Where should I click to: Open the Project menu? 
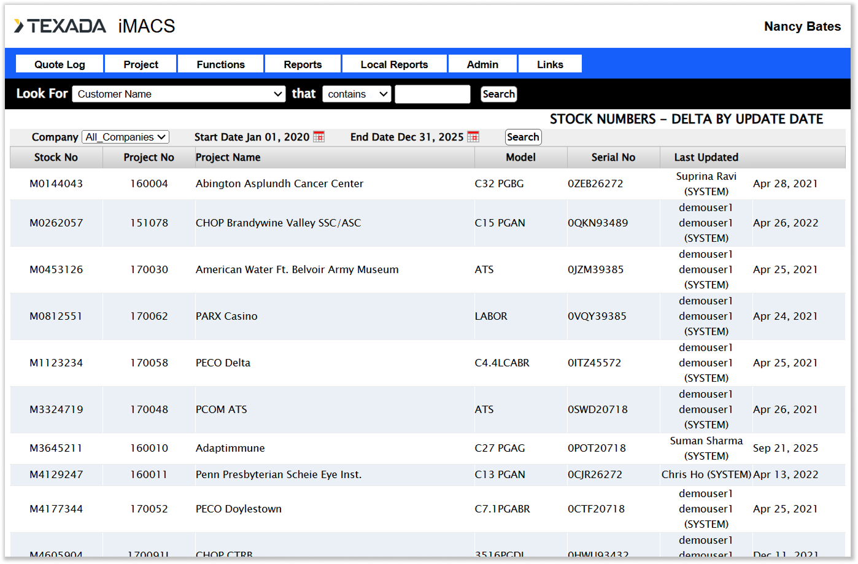(141, 64)
